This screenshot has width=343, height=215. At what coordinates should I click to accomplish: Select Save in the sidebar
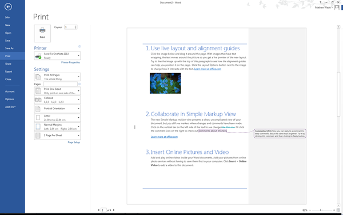(7, 41)
